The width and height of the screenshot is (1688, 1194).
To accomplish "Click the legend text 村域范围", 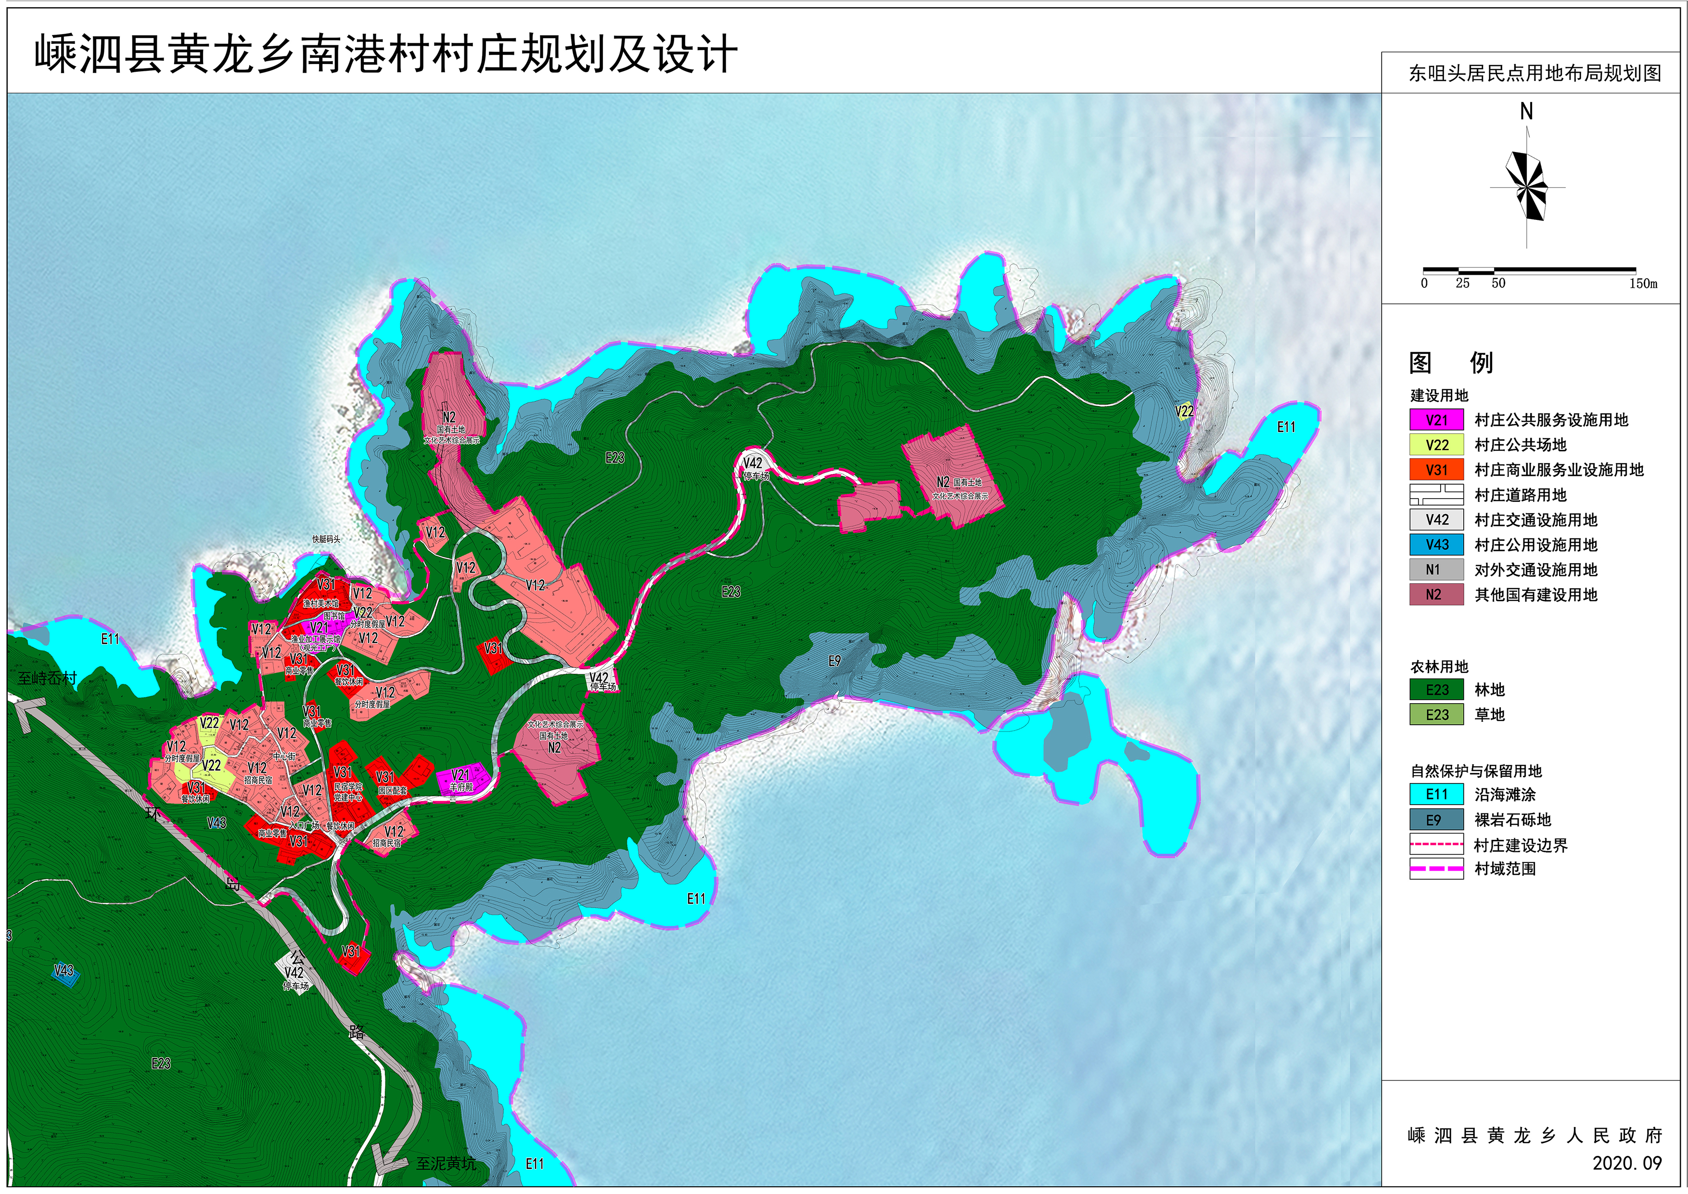I will (1505, 869).
